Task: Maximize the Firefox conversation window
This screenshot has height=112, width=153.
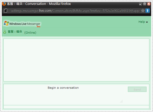Action: click(x=145, y=4)
